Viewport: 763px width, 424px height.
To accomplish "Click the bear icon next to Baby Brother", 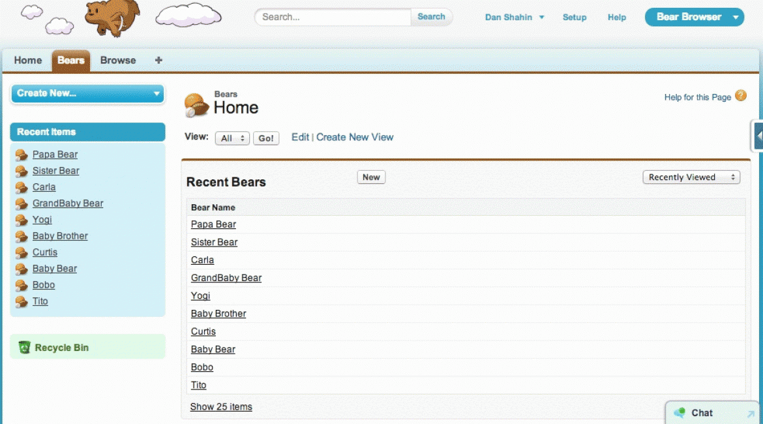I will pos(21,237).
